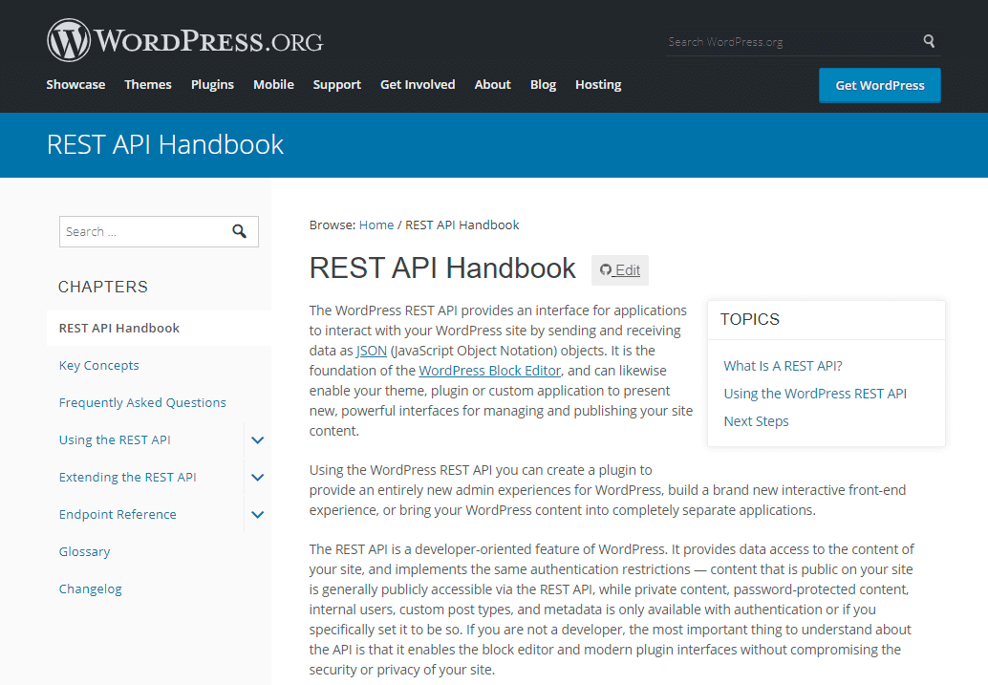Open the Plugins menu item

click(x=212, y=84)
